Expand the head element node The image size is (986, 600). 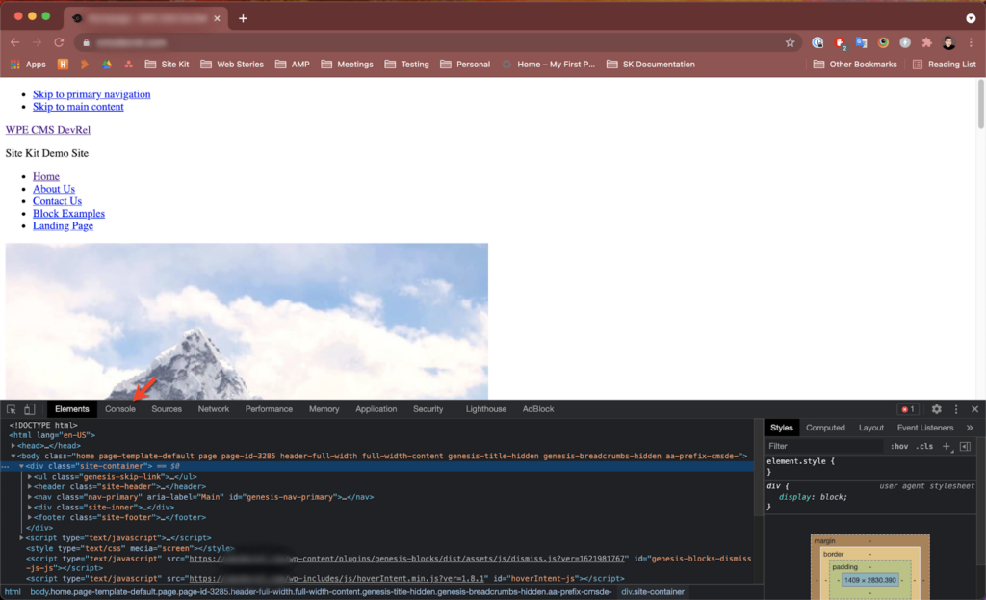coord(13,446)
